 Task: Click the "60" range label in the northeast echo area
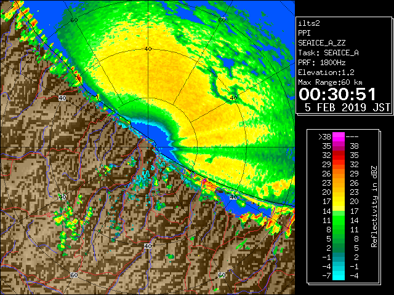(x=222, y=20)
